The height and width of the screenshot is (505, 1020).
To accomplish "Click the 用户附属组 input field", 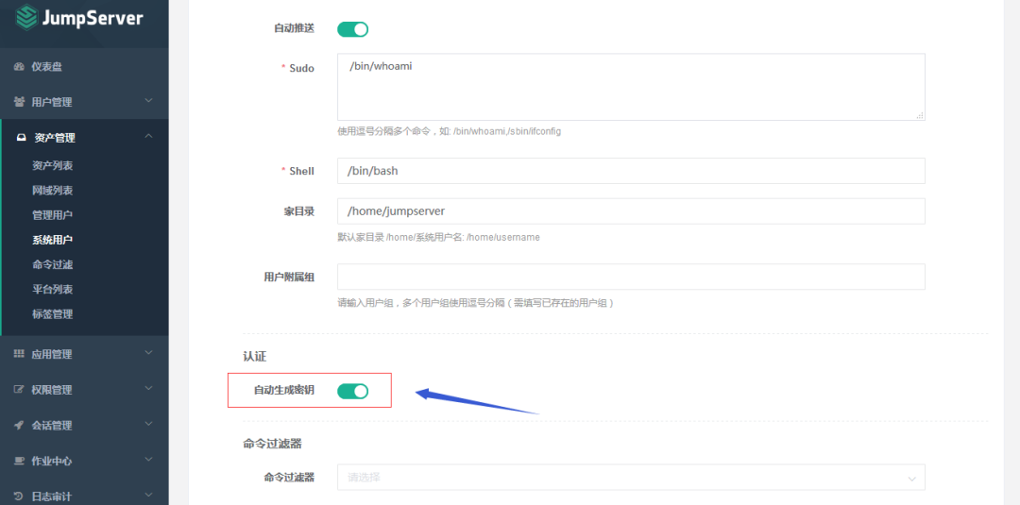I will (631, 277).
